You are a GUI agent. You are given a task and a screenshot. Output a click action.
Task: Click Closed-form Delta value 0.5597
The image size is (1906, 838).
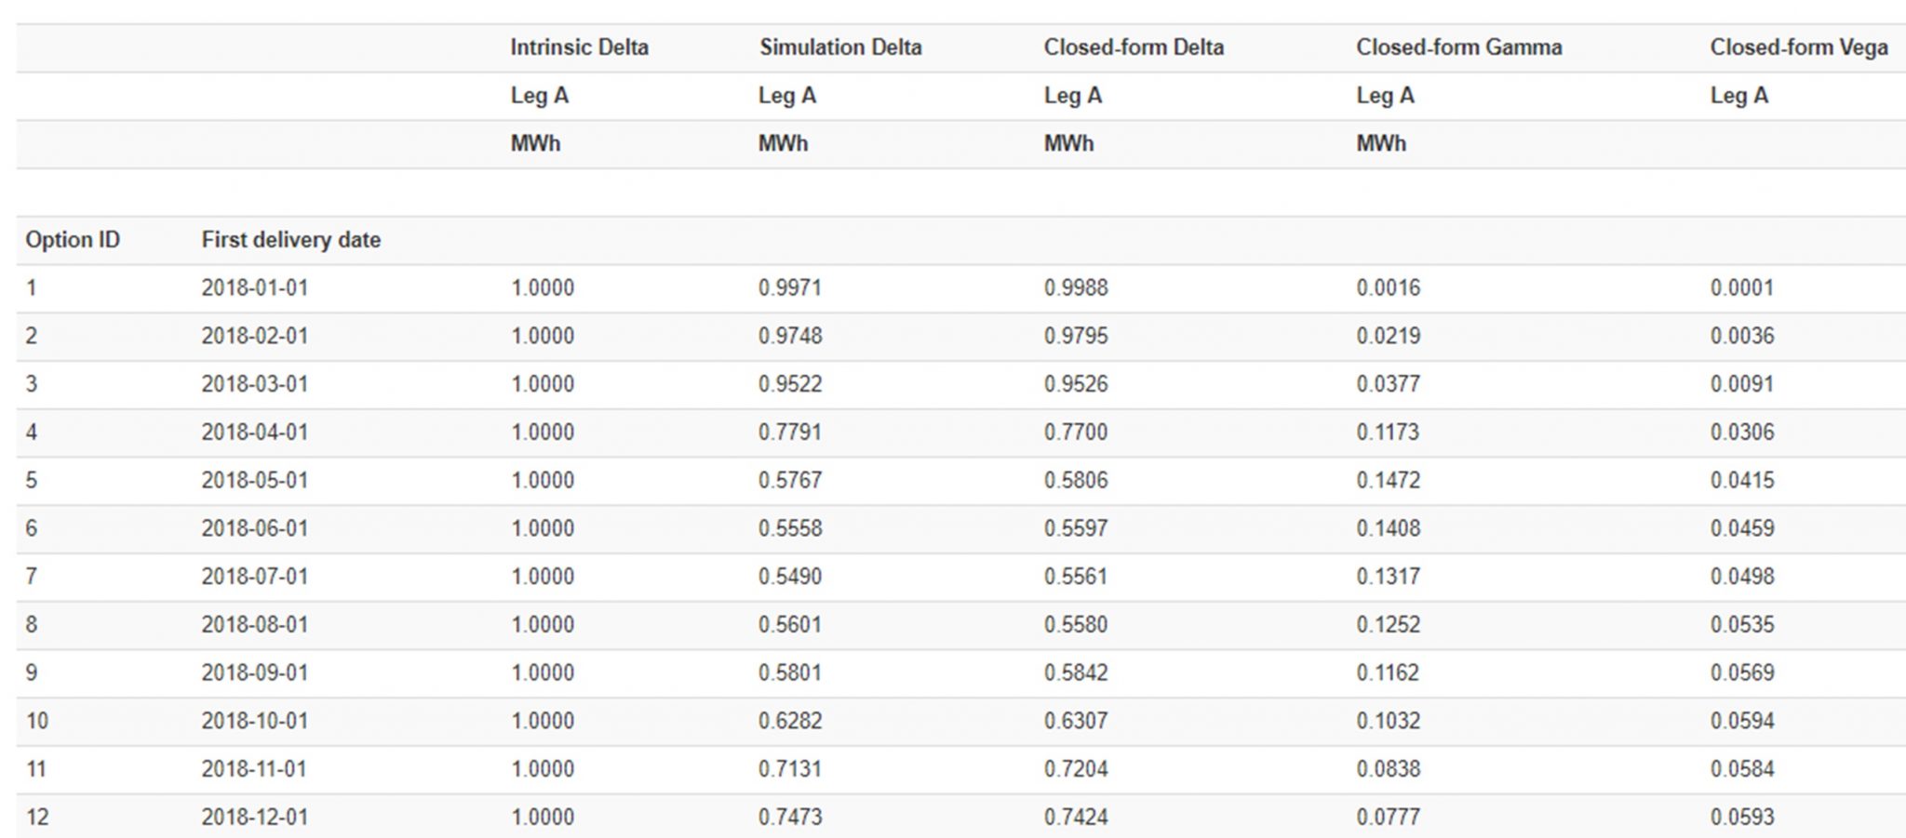(1076, 528)
